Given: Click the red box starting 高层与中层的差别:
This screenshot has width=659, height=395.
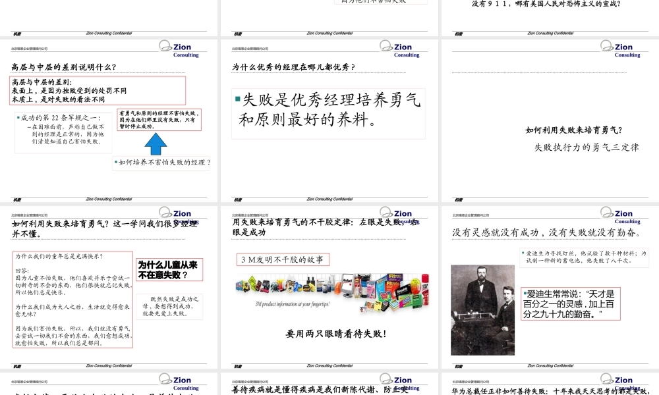Looking at the screenshot, I should tap(98, 91).
